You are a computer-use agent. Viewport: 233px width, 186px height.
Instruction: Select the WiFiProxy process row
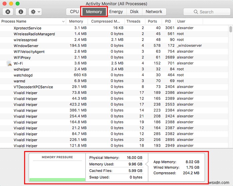[x=114, y=57]
